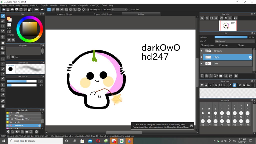The height and width of the screenshot is (144, 256).
Task: Switch to the Screenshot (1325).png tab
Action: (103, 14)
